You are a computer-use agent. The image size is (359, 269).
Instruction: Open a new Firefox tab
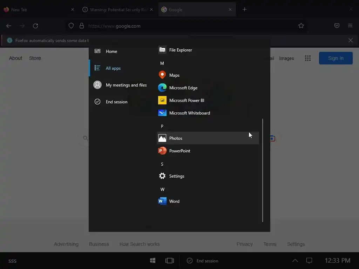pos(244,9)
